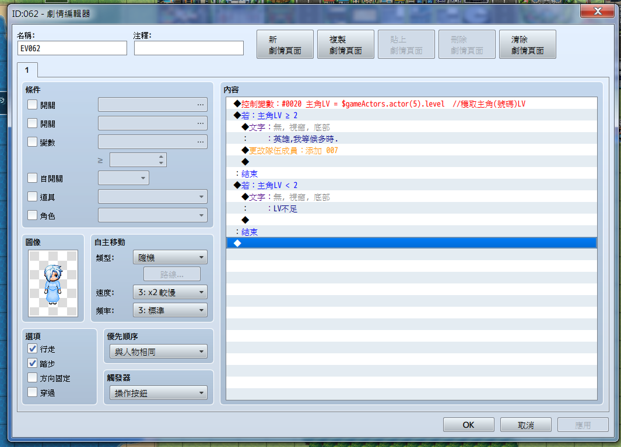Click the 複製劇情頁面 button
The height and width of the screenshot is (447, 621).
click(346, 45)
